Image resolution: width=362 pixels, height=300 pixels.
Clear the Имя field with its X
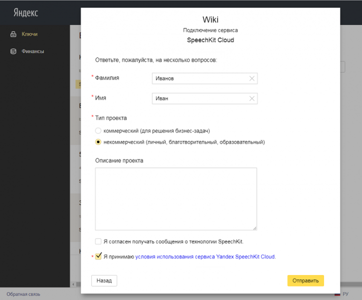(x=252, y=98)
